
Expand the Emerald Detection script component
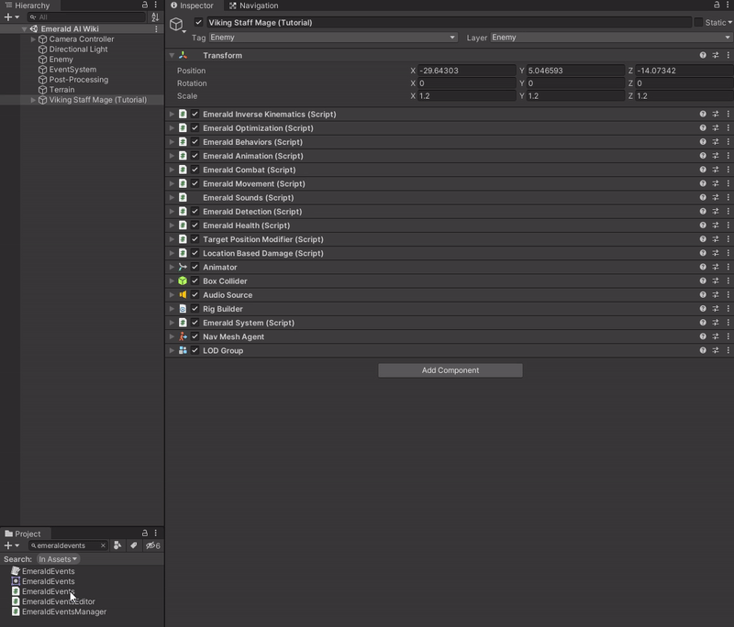pyautogui.click(x=172, y=212)
